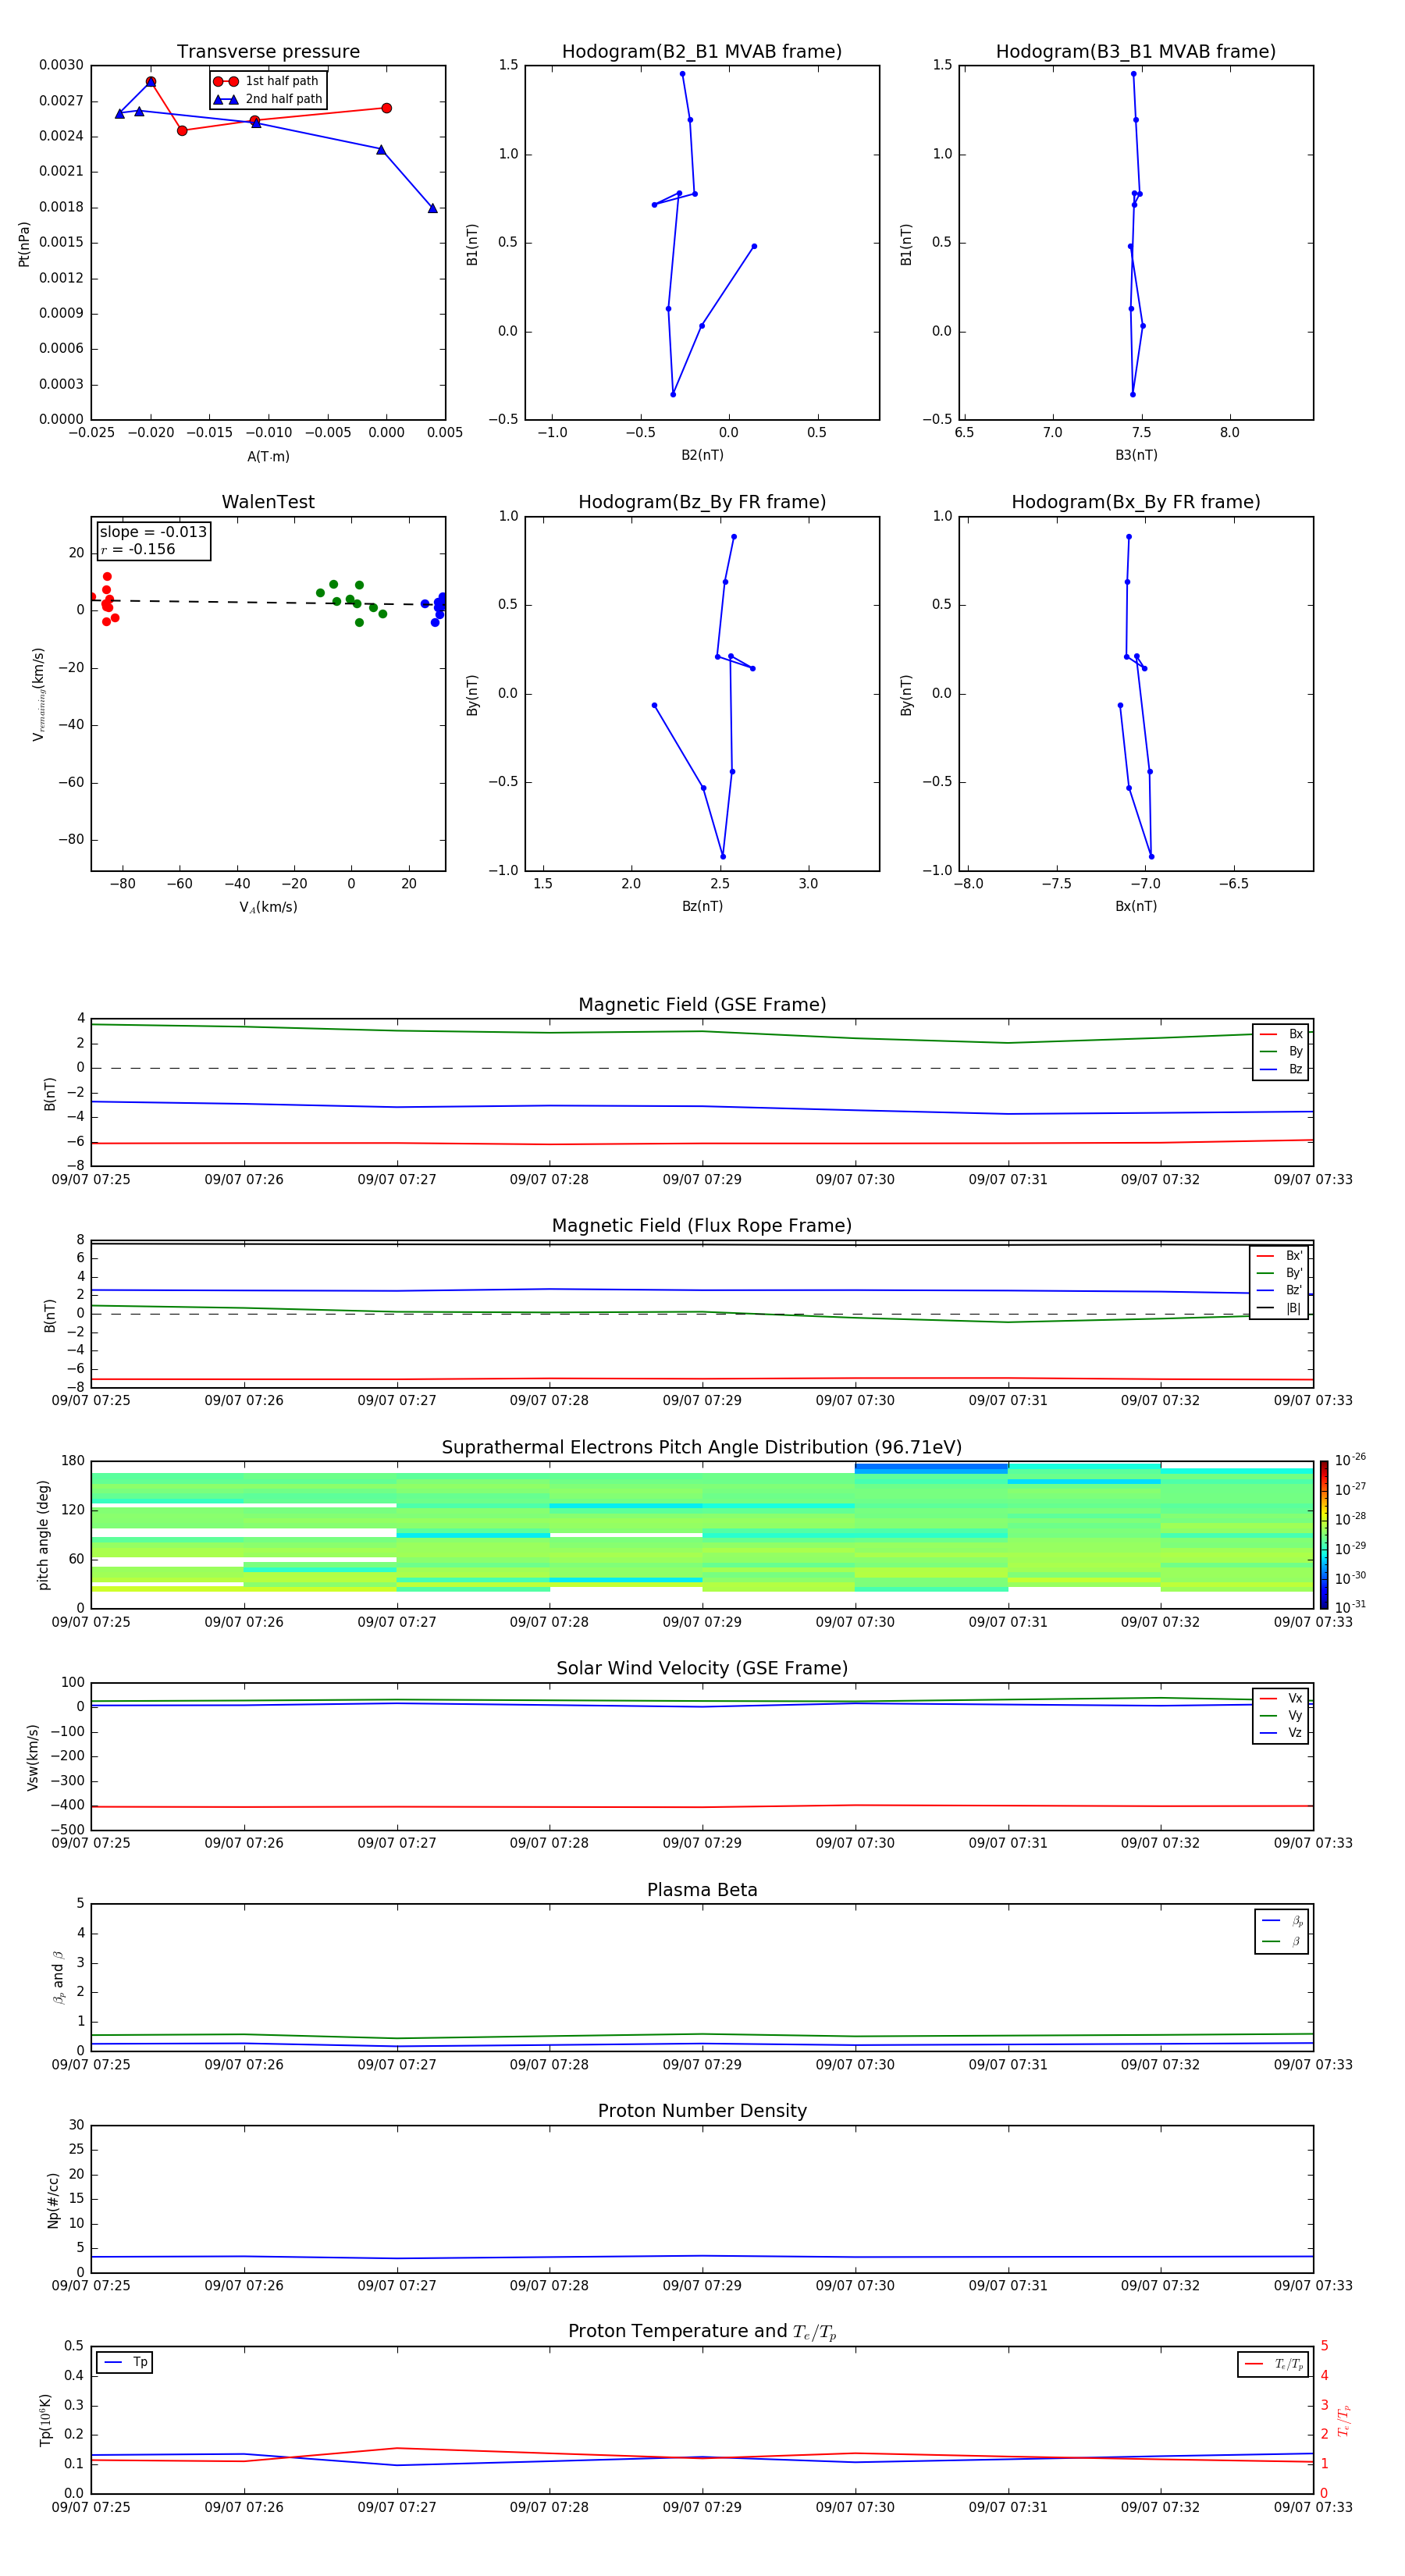This screenshot has height=2576, width=1405.
Task: Click Vx in the solar wind legend
Action: tap(1281, 1698)
